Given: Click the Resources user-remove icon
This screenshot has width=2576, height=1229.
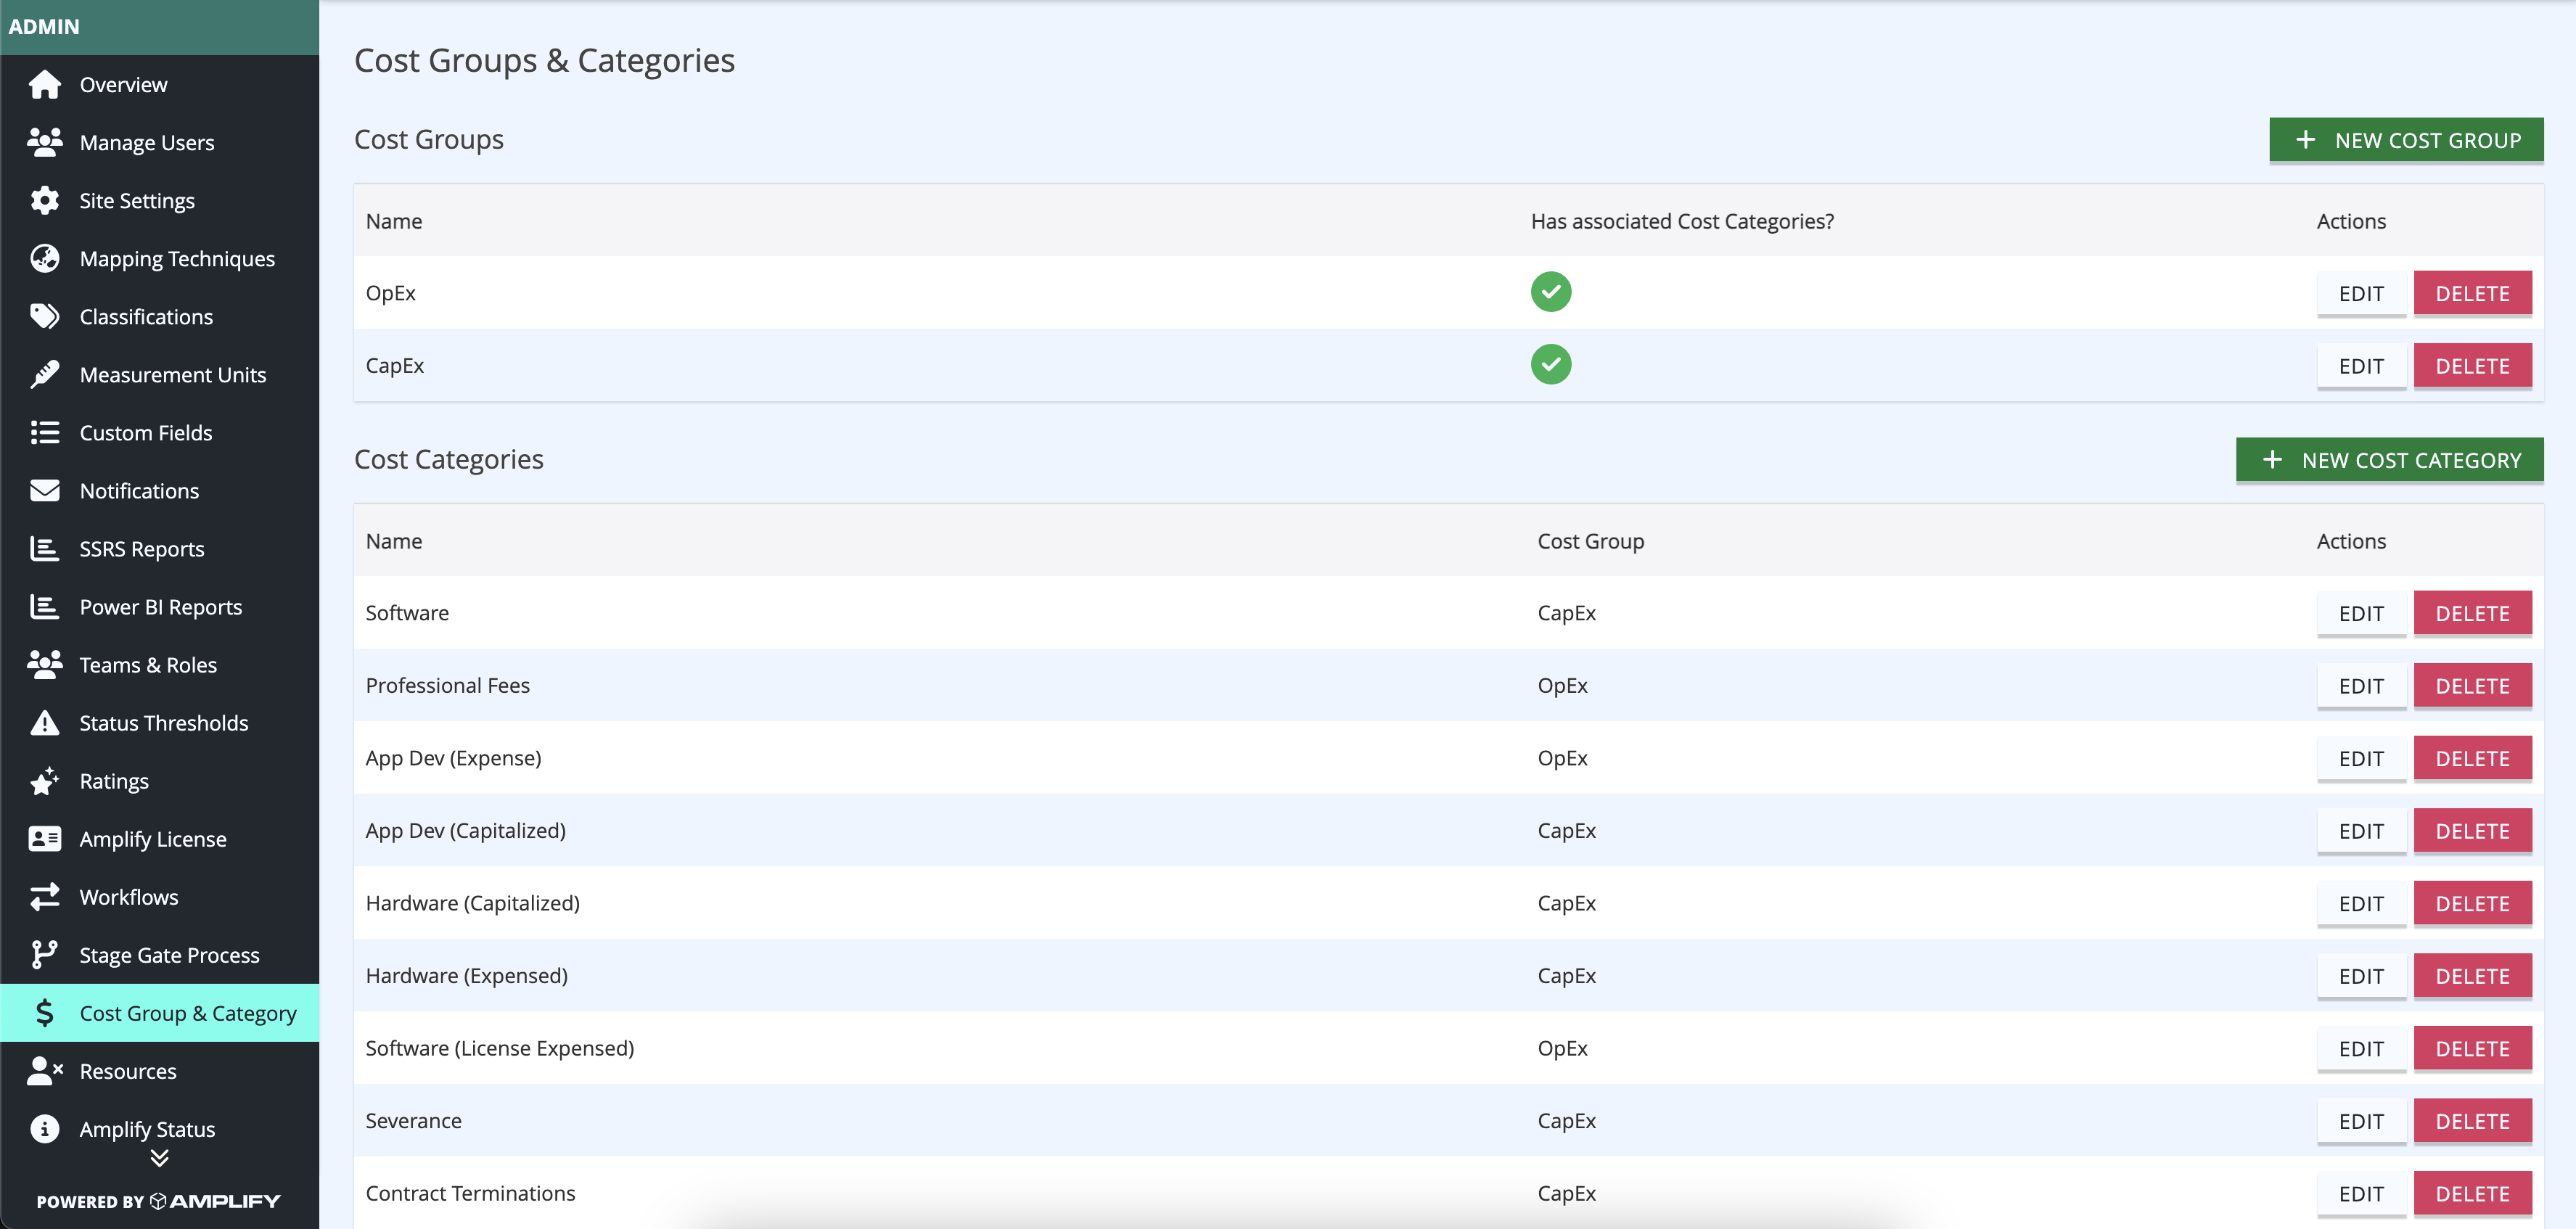Looking at the screenshot, I should 46,1071.
